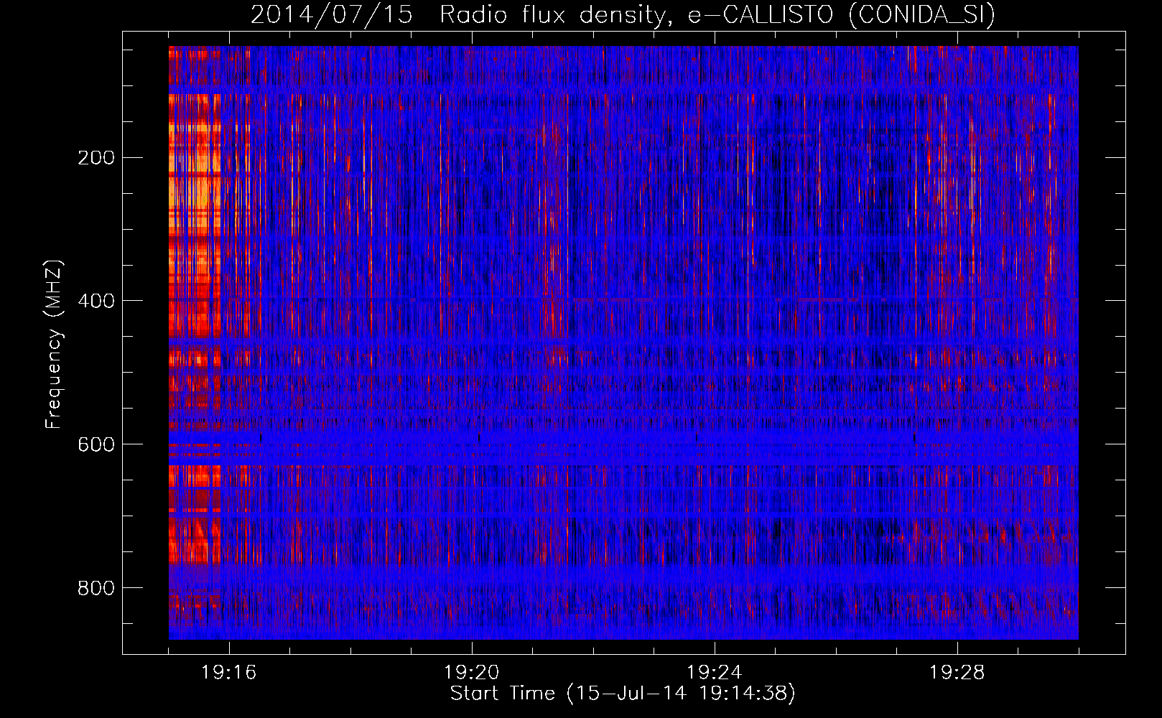The height and width of the screenshot is (718, 1162).
Task: Click the 19:20 time tick label
Action: [472, 673]
